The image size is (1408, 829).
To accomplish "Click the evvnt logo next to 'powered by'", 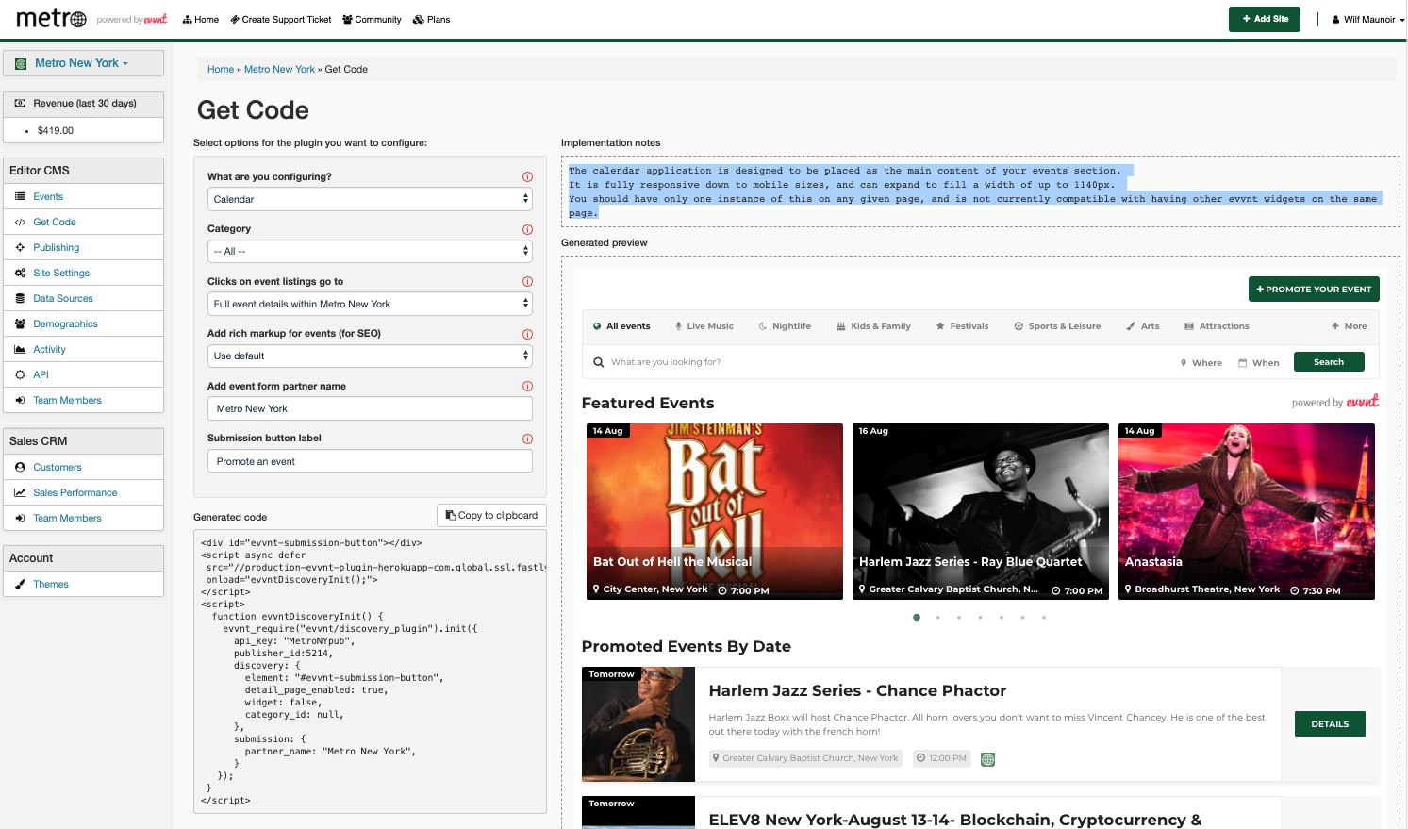I will (156, 19).
